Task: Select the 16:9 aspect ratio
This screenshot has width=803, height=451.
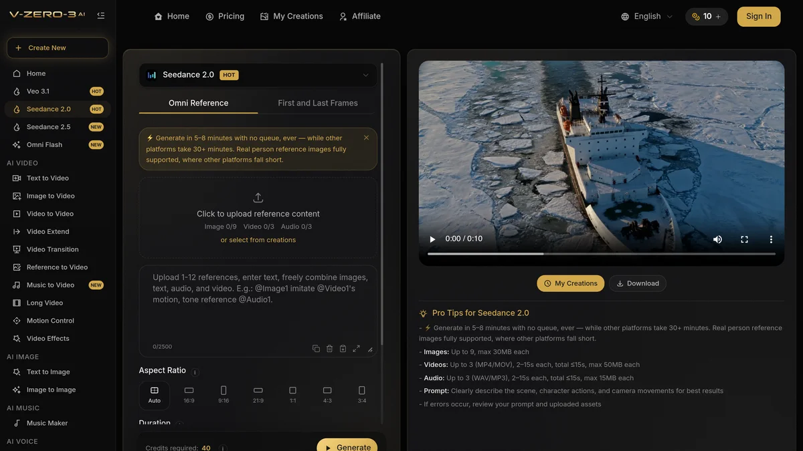Action: [x=189, y=395]
